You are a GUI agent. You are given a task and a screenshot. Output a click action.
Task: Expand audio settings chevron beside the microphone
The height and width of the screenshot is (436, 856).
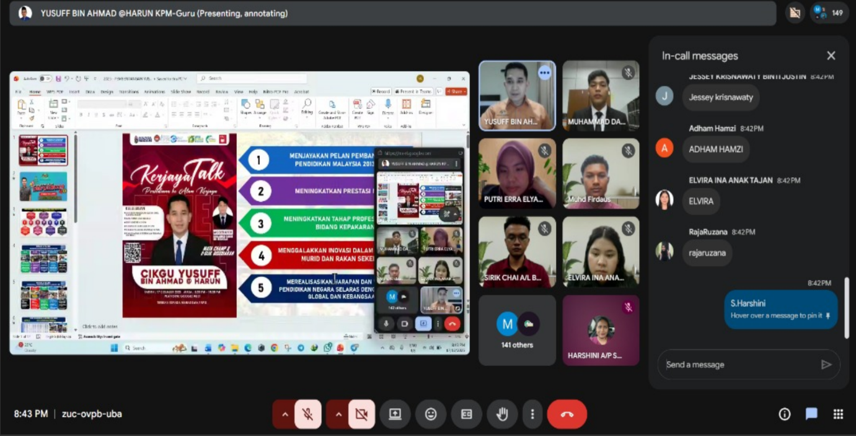(285, 414)
